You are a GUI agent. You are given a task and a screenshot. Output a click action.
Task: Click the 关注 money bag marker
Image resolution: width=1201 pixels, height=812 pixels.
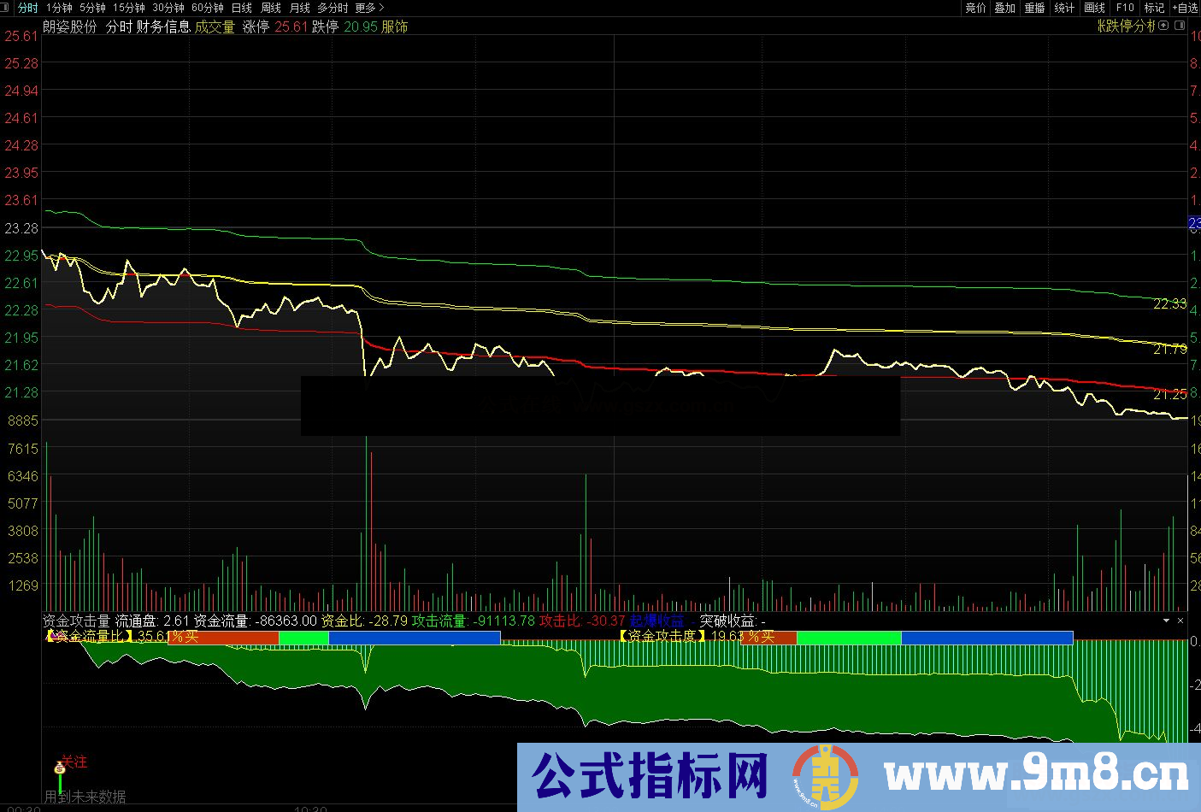pyautogui.click(x=60, y=768)
